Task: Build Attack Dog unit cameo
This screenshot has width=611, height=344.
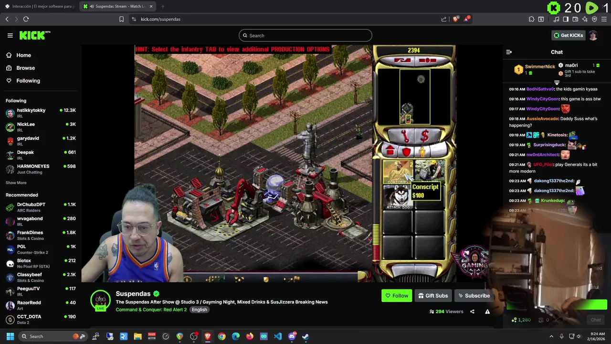Action: (398, 197)
